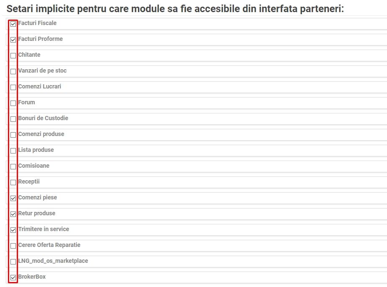The height and width of the screenshot is (287, 387).
Task: Enable the Comenzi produse checkbox
Action: click(13, 135)
